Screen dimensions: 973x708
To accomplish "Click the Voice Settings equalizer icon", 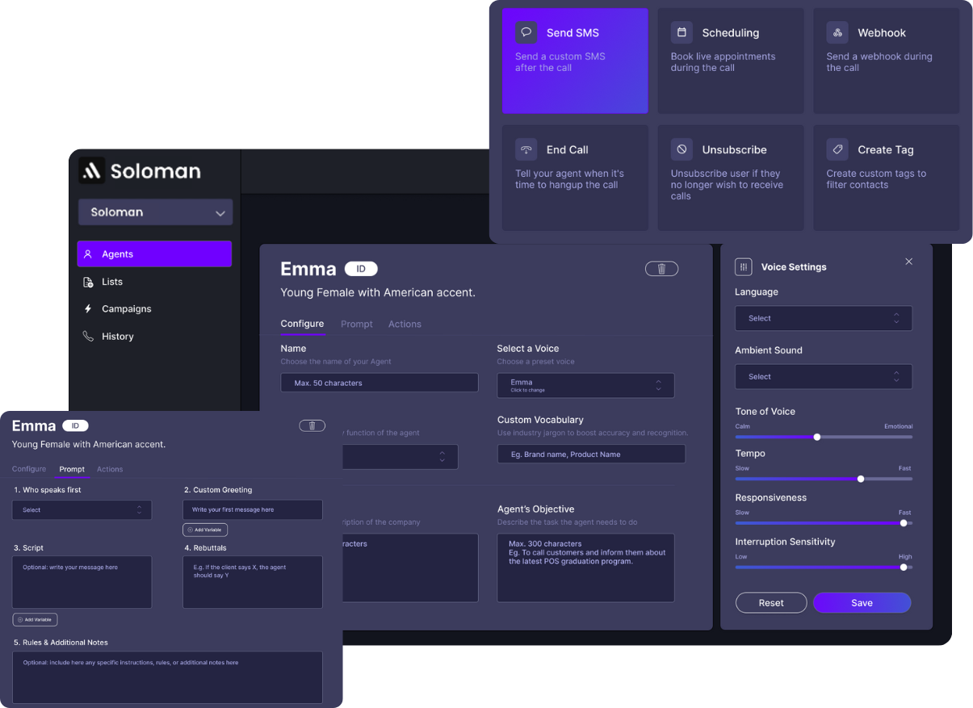I will [743, 267].
